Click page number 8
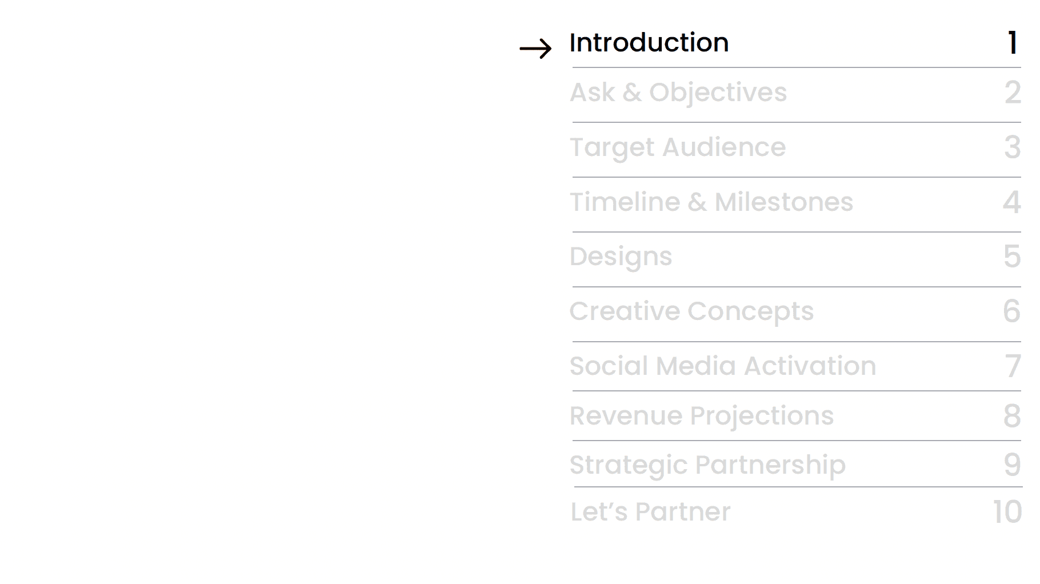 click(x=1013, y=416)
